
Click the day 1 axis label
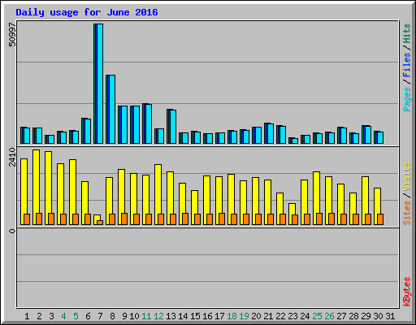27,316
